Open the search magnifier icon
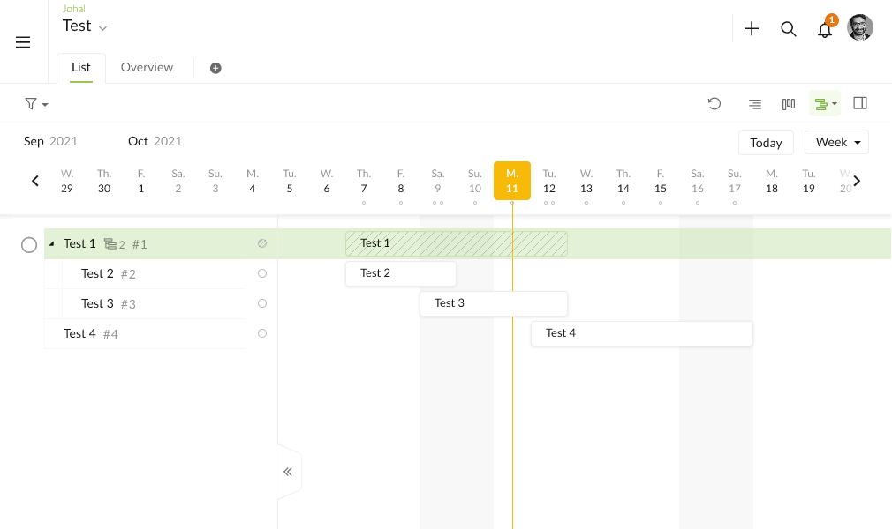The height and width of the screenshot is (529, 892). (x=788, y=28)
